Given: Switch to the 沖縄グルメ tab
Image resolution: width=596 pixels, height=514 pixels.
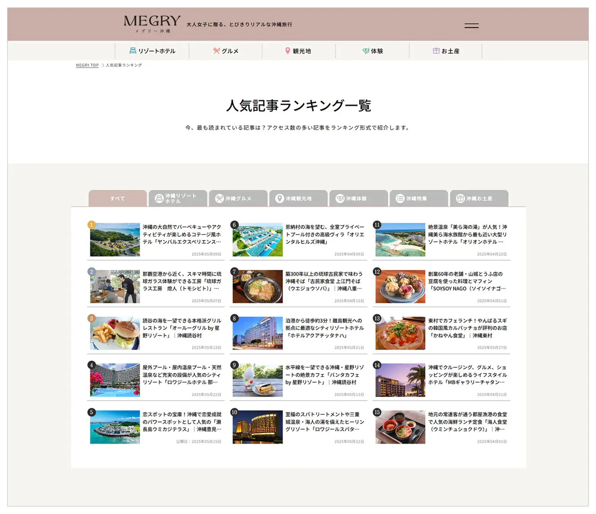Looking at the screenshot, I should tap(238, 198).
